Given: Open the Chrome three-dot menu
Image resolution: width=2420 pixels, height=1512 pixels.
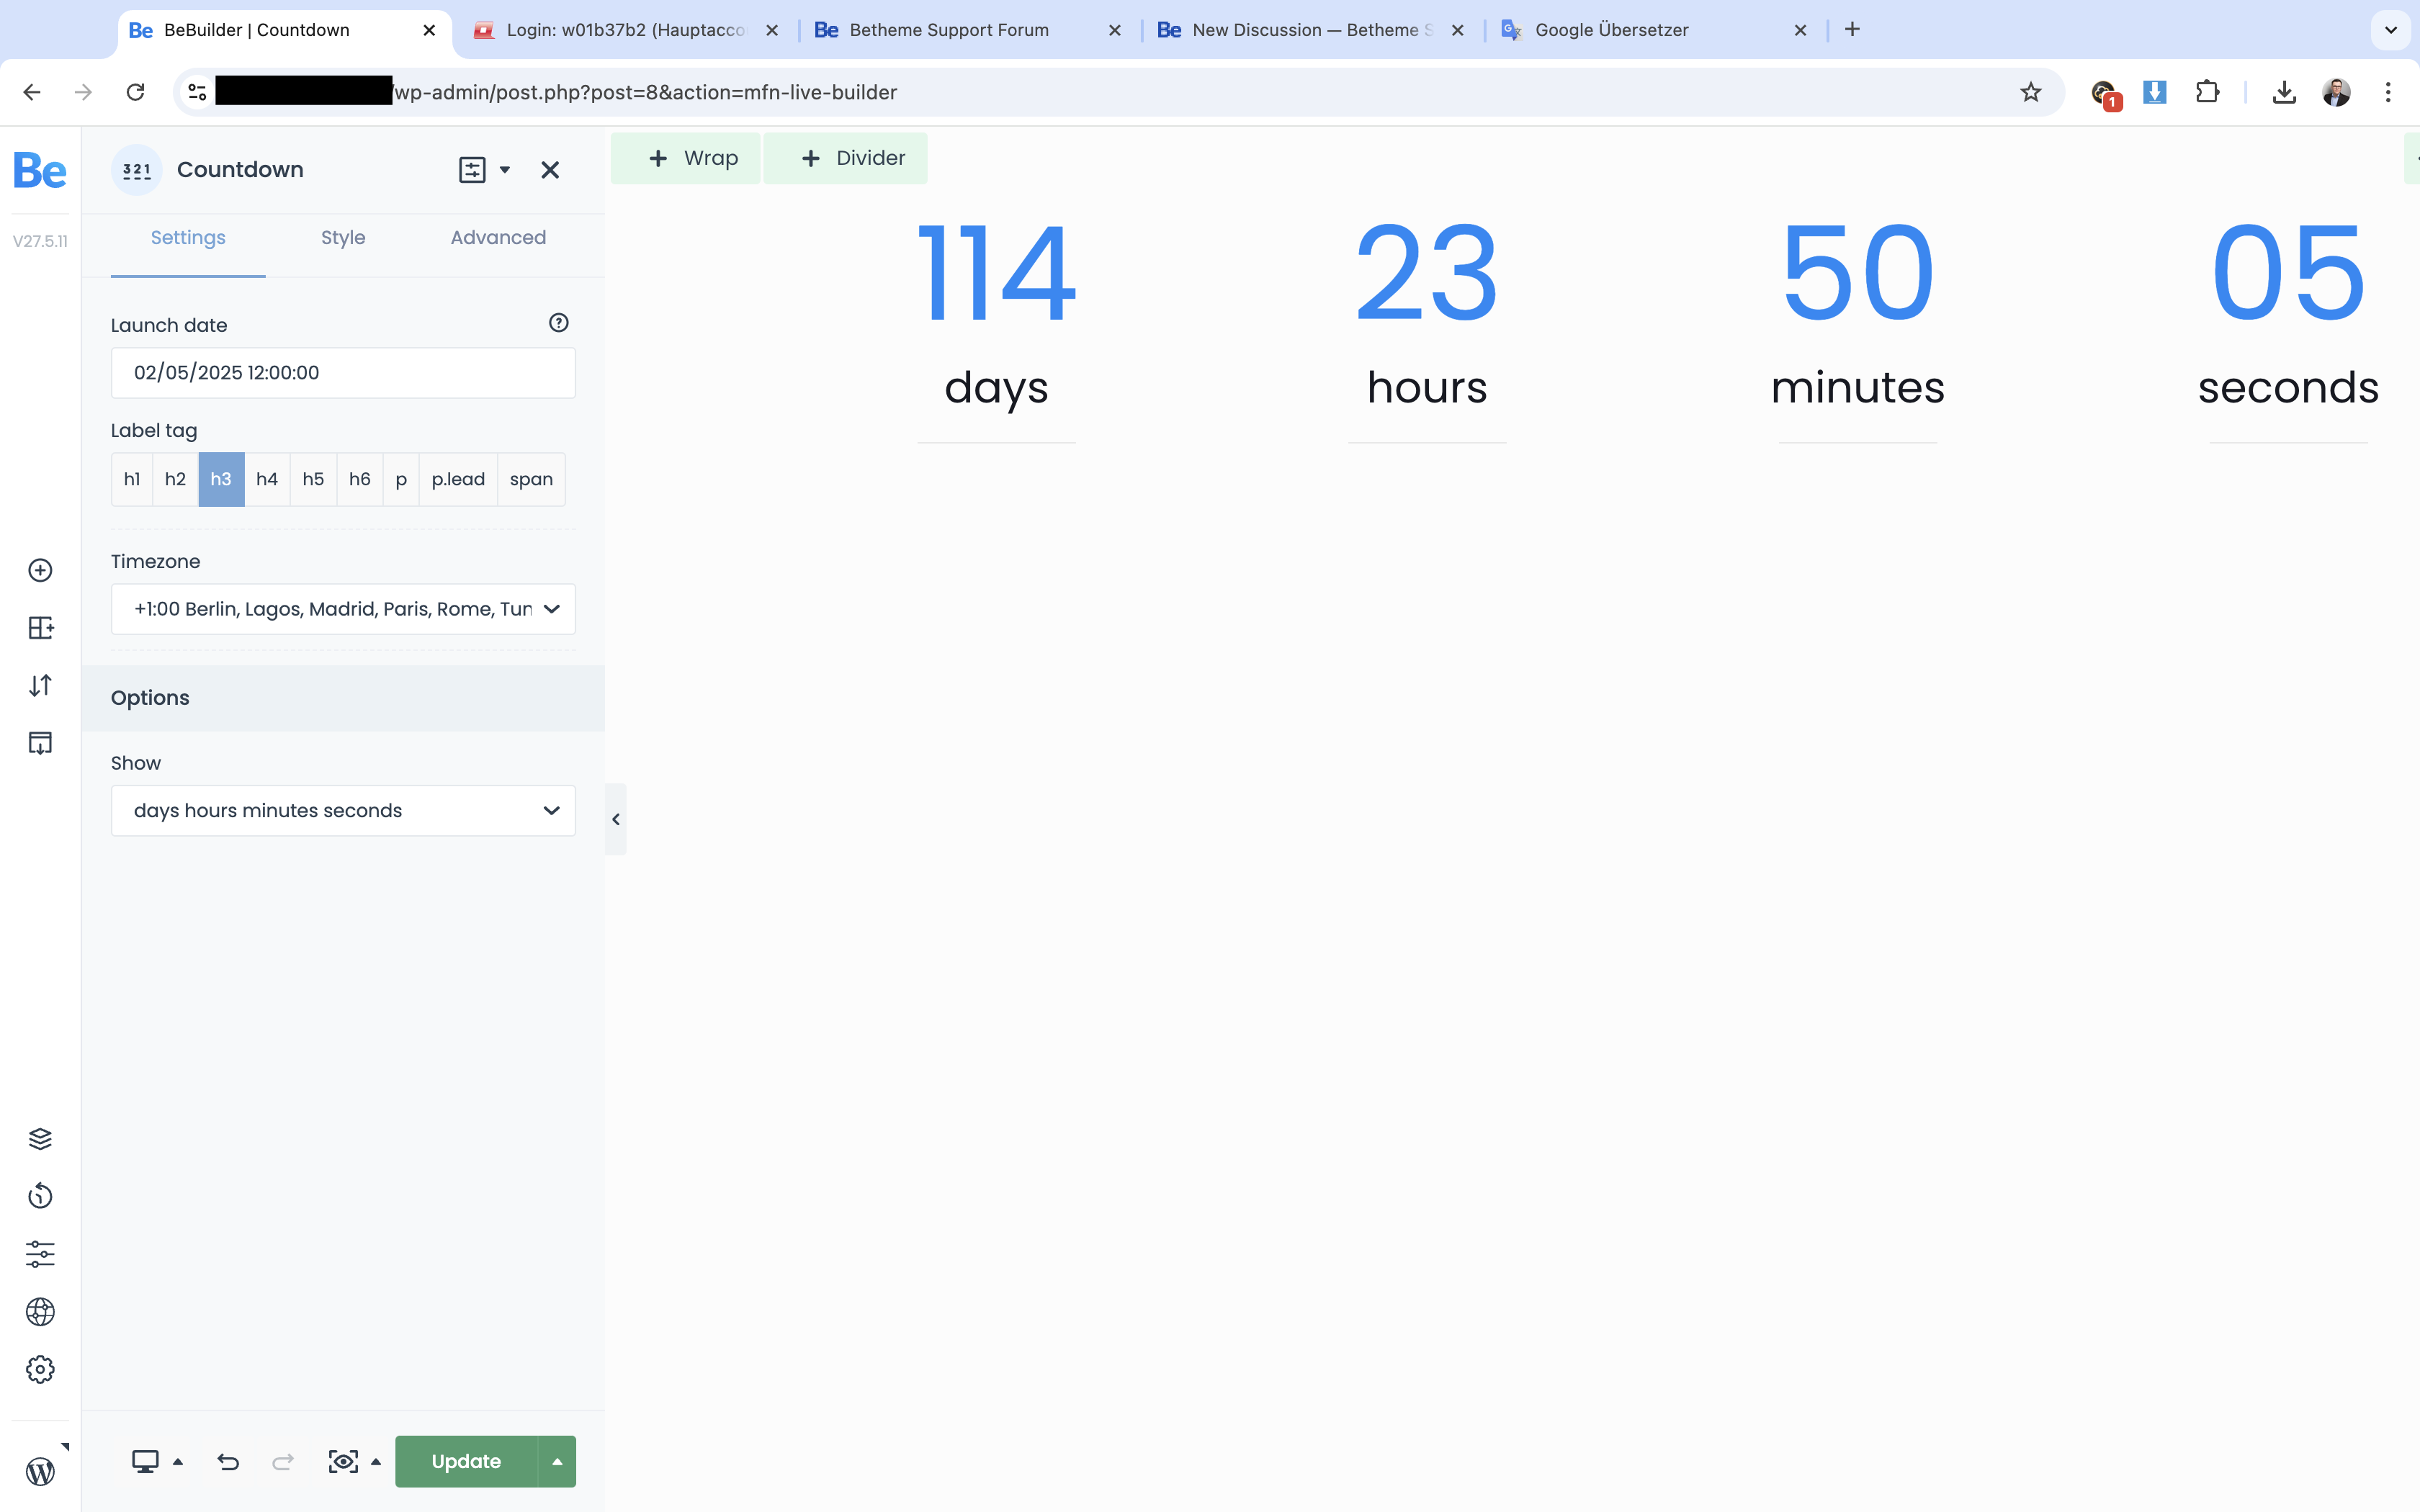Looking at the screenshot, I should (2388, 92).
